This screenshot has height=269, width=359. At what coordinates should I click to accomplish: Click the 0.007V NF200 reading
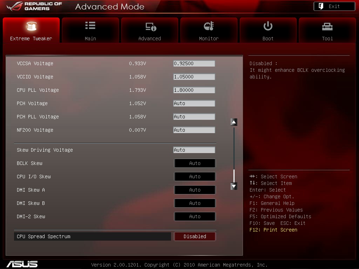point(137,130)
